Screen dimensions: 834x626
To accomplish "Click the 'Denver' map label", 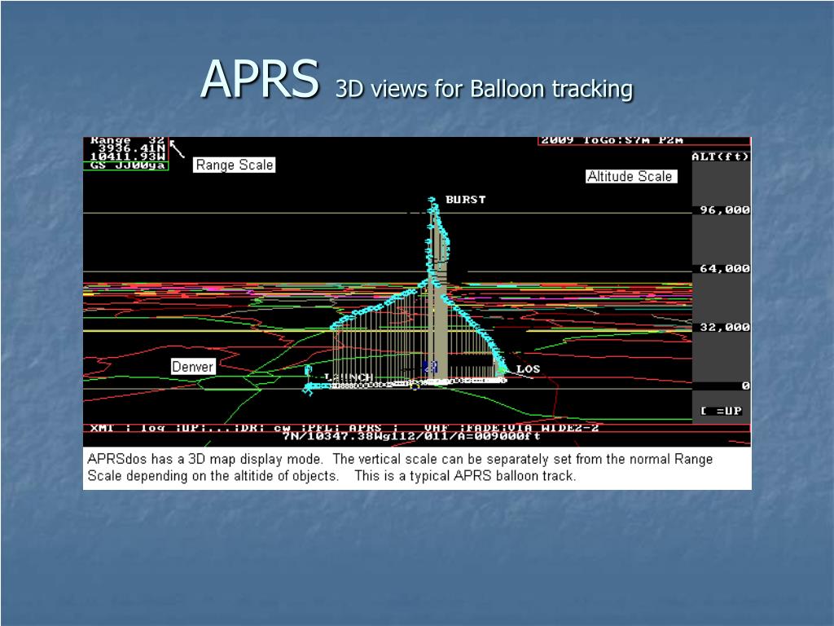I will pos(192,366).
